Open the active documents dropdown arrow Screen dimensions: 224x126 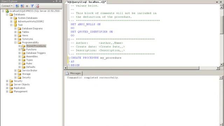click(217, 2)
